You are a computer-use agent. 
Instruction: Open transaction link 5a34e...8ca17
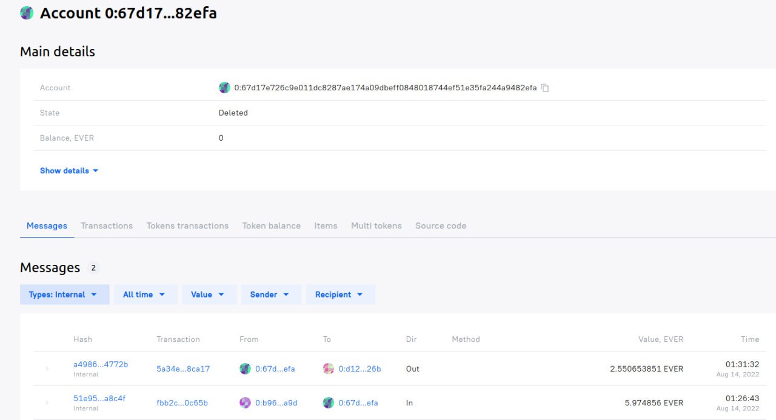coord(182,368)
